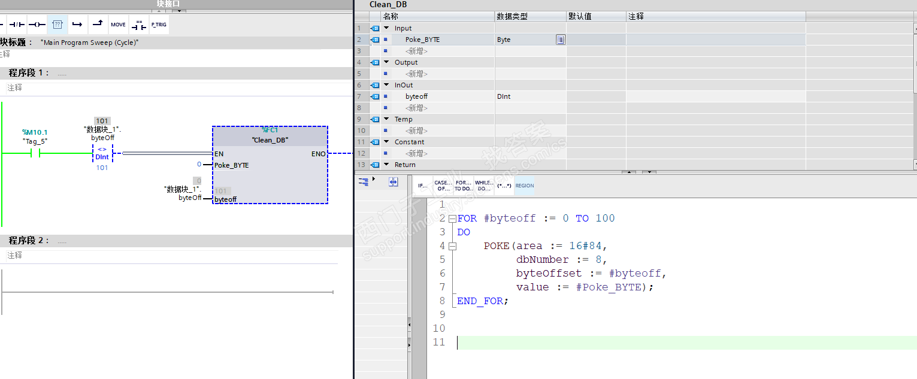Insert an output coil instruction

tap(37, 25)
